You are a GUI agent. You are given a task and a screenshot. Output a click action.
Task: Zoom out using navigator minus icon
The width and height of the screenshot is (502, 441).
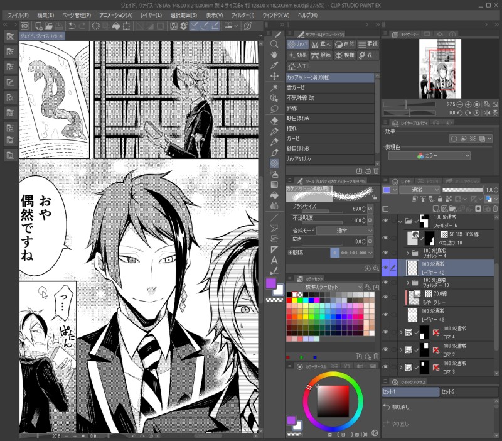[460, 104]
